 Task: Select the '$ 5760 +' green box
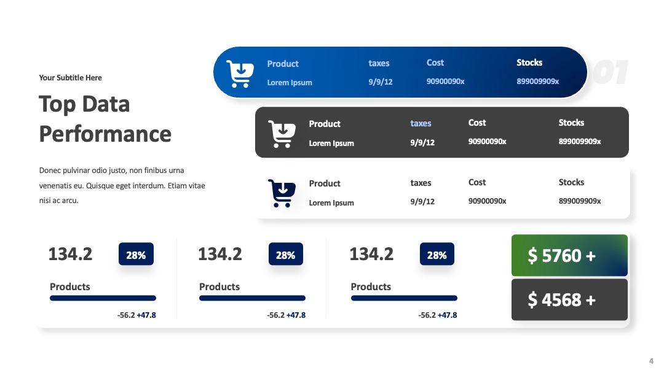[569, 255]
